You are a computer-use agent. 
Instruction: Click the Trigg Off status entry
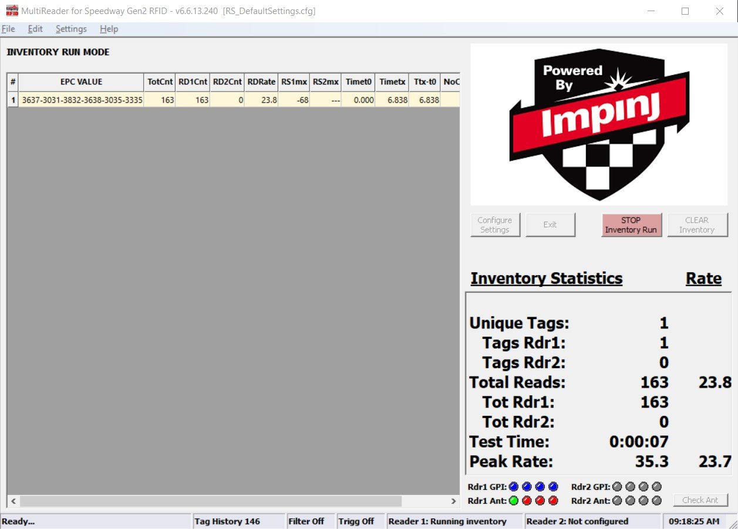coord(360,521)
